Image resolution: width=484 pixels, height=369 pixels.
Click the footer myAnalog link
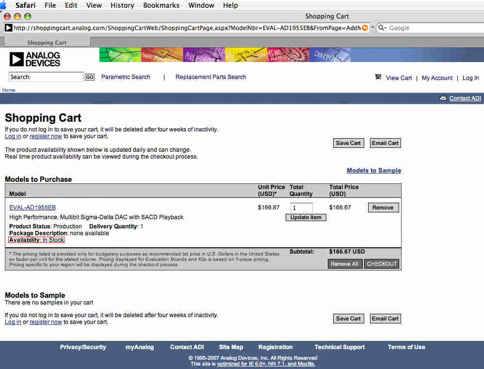coord(140,347)
